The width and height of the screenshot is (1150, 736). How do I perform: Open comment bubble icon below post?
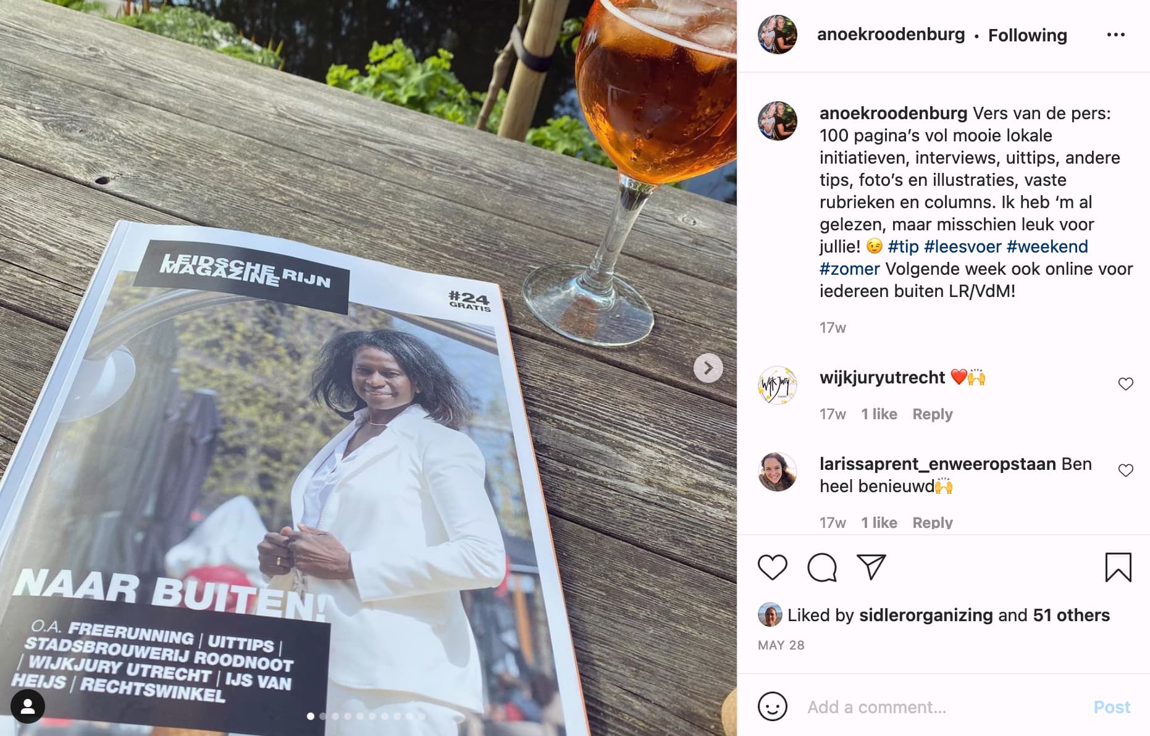[822, 567]
